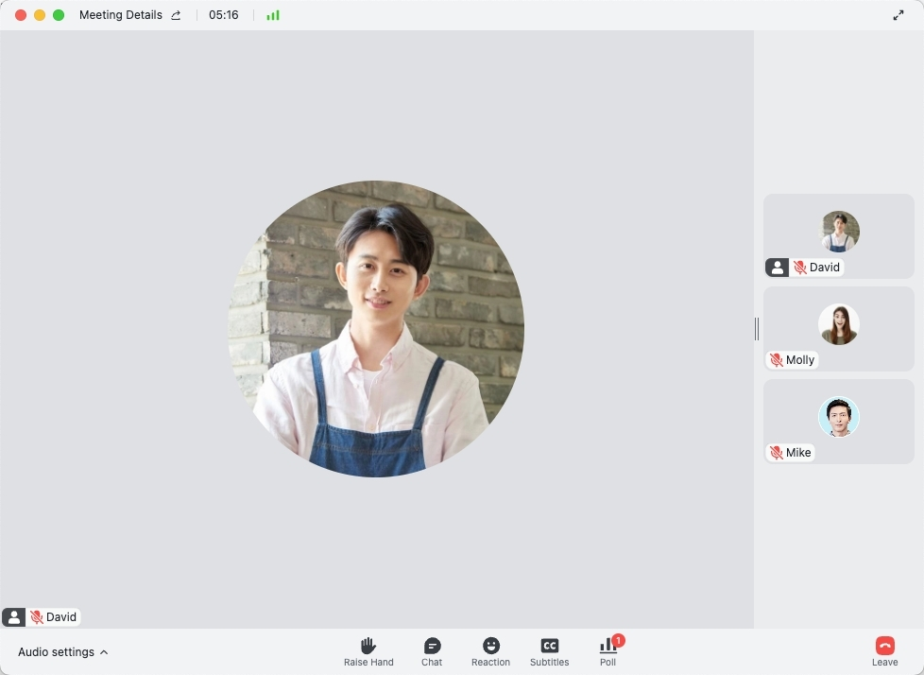The width and height of the screenshot is (924, 675).
Task: Enter full screen with the expand arrows
Action: [x=898, y=15]
